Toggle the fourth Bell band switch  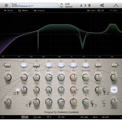[x=73, y=65]
